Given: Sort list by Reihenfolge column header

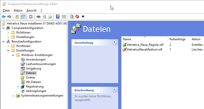Looking at the screenshot, I should (x=177, y=39).
